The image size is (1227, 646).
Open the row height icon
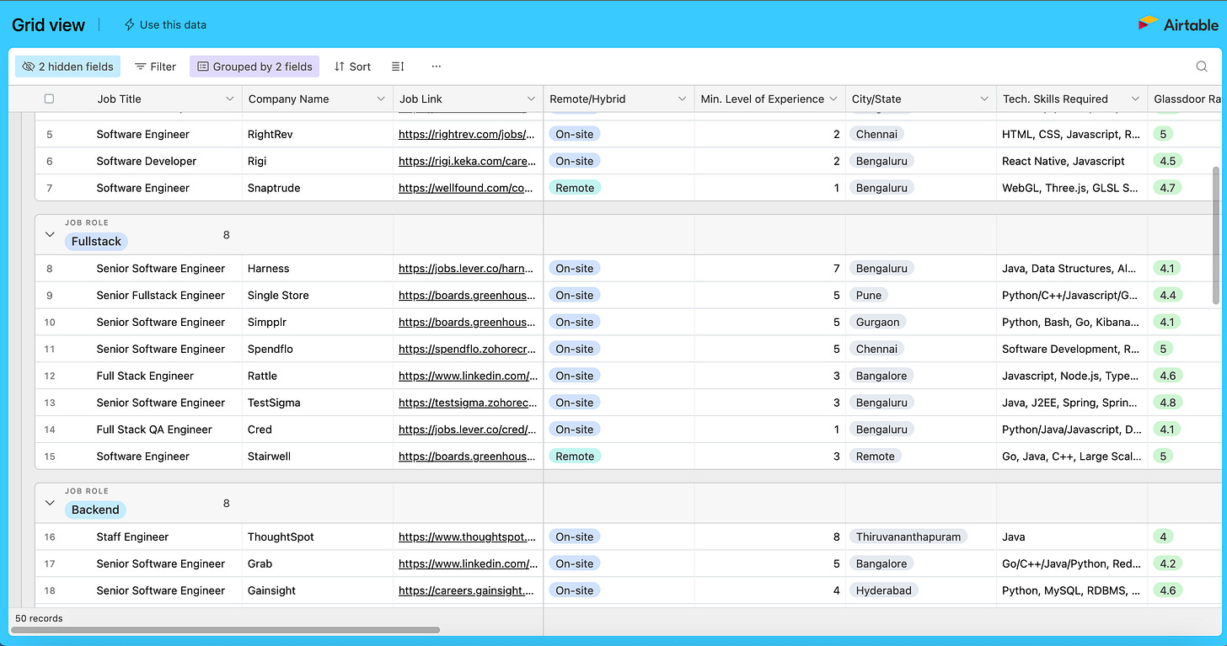pyautogui.click(x=399, y=67)
